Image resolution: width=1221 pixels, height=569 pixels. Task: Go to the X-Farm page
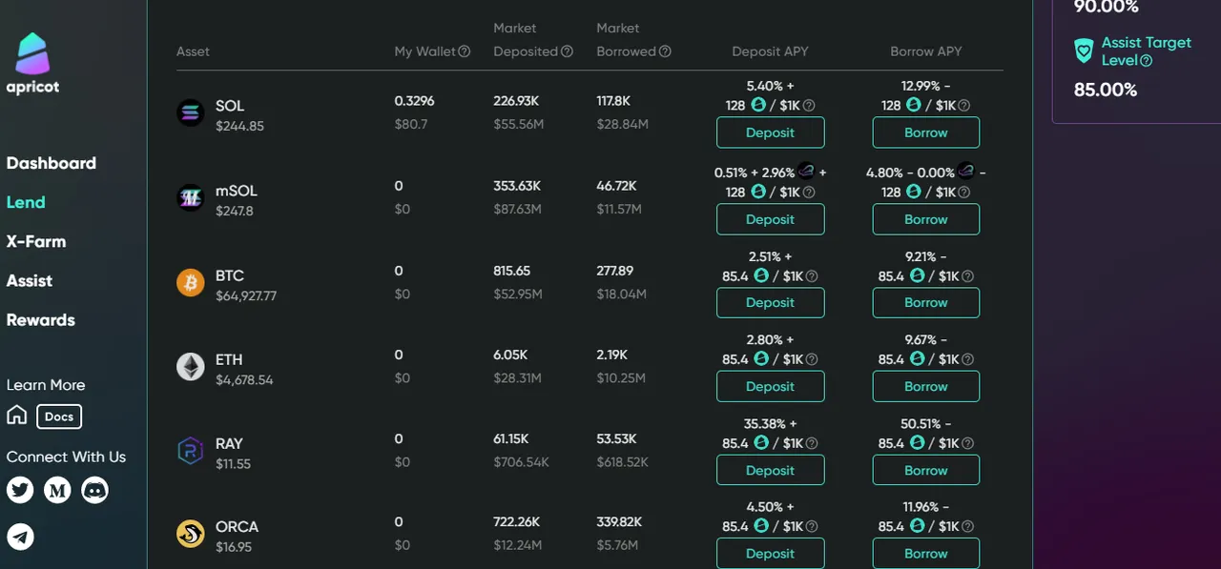coord(36,241)
